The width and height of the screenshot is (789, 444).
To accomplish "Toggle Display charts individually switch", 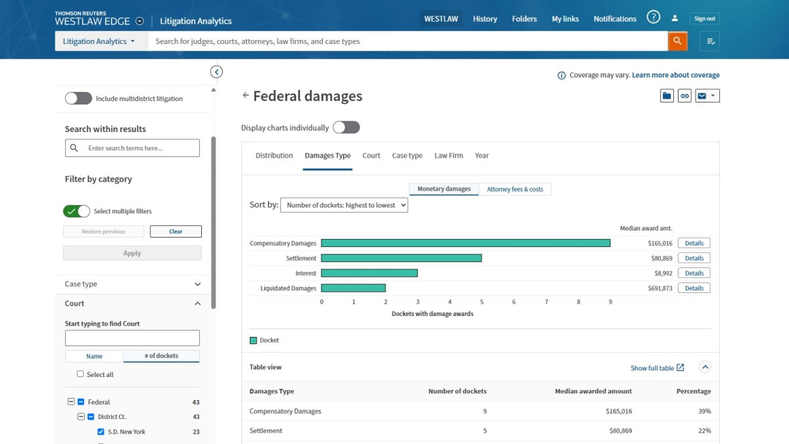I will pyautogui.click(x=346, y=127).
